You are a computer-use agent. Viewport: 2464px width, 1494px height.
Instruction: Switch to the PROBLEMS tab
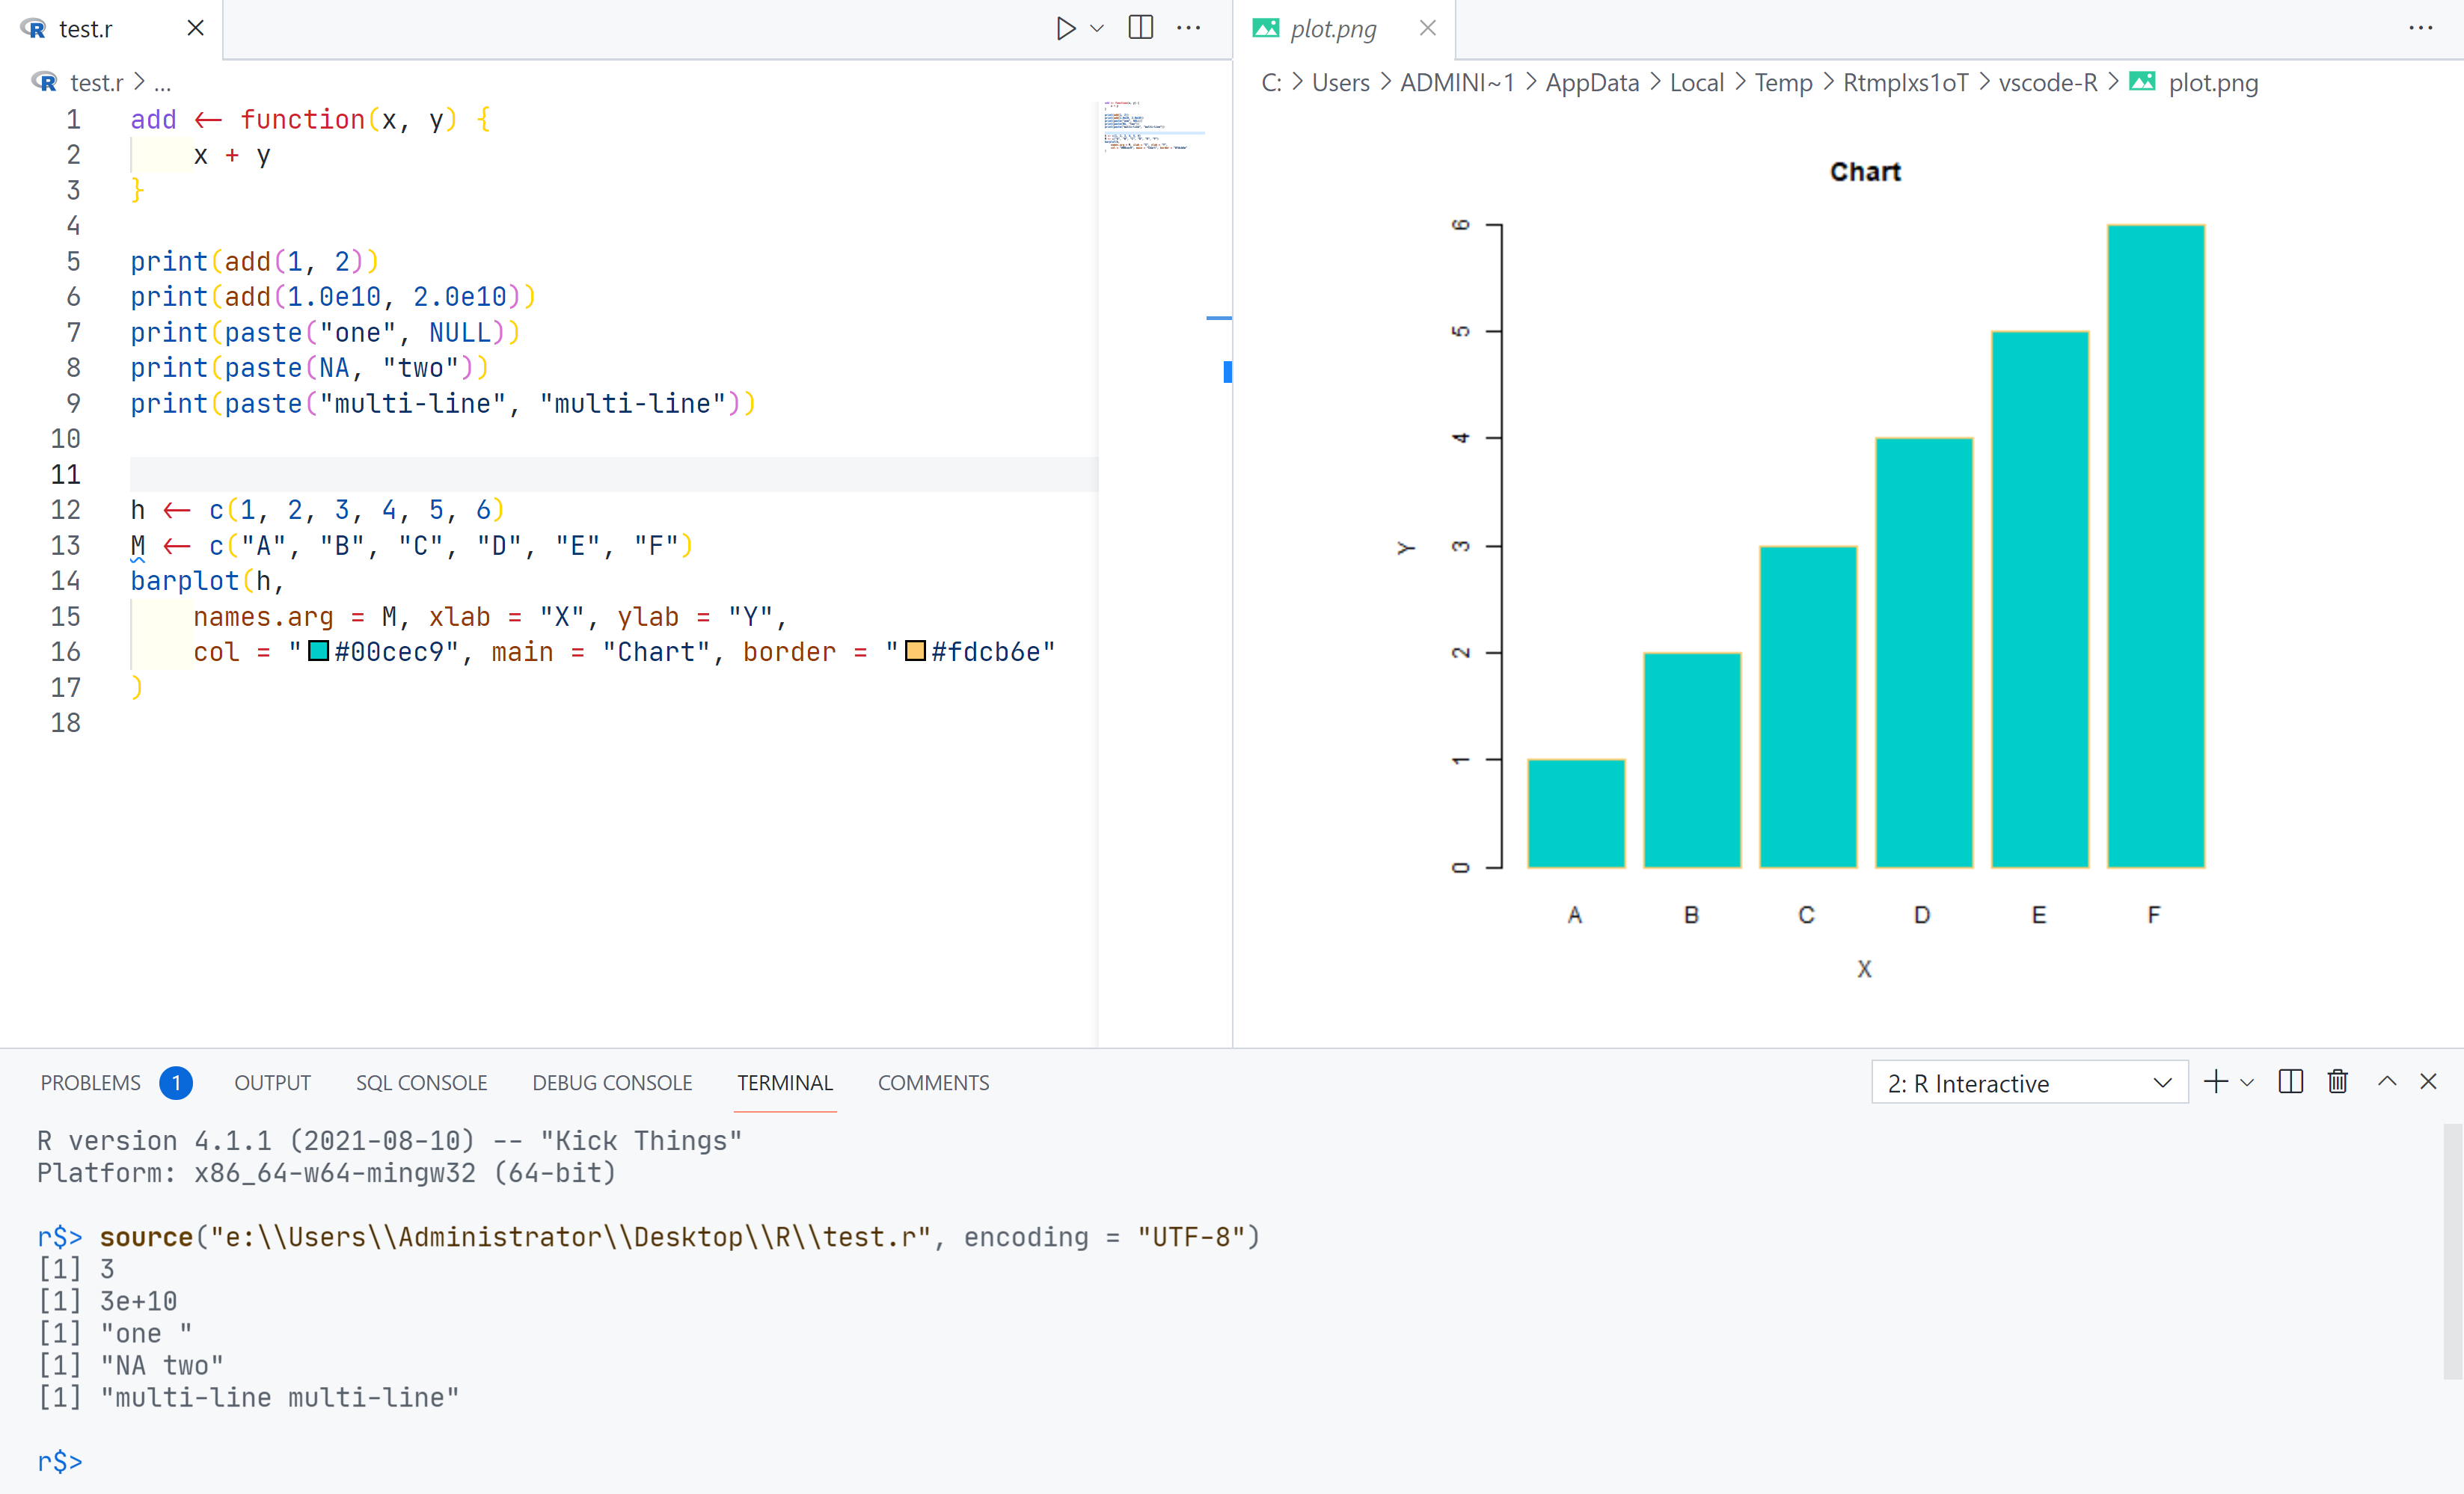pyautogui.click(x=90, y=1083)
